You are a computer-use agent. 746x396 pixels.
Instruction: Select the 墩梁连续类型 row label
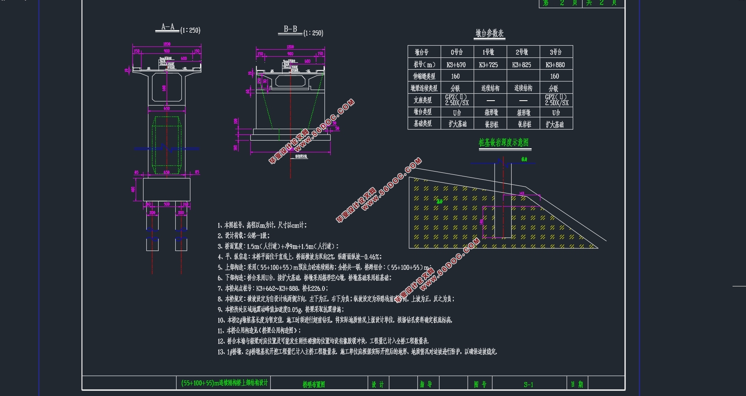click(424, 88)
